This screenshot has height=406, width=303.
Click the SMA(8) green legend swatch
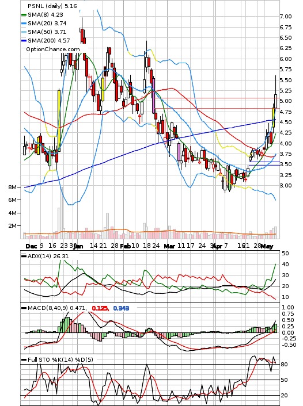tap(24, 15)
